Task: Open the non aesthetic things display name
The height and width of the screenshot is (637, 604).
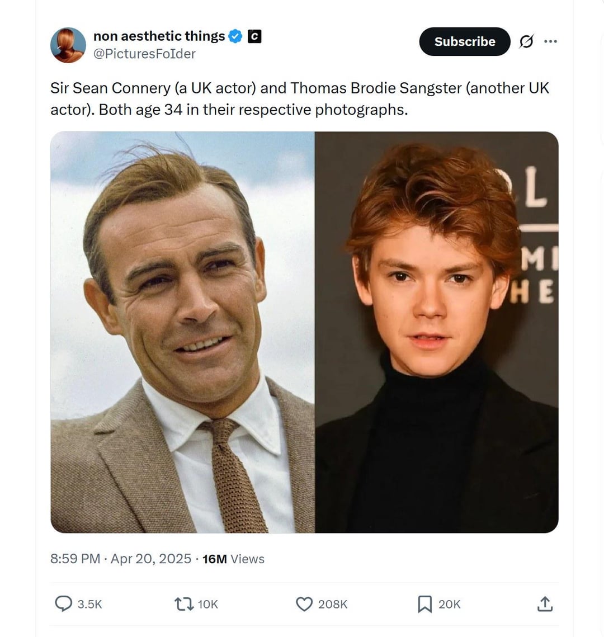Action: [x=159, y=36]
